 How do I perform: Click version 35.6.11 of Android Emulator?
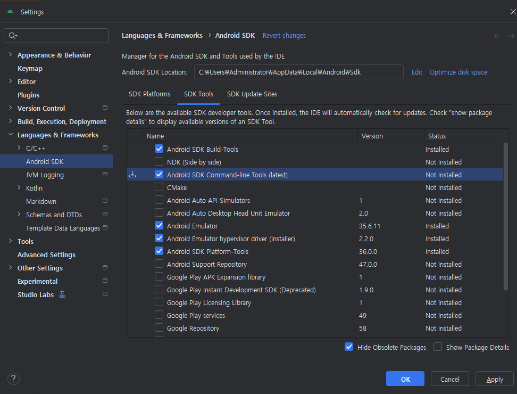[x=369, y=226]
